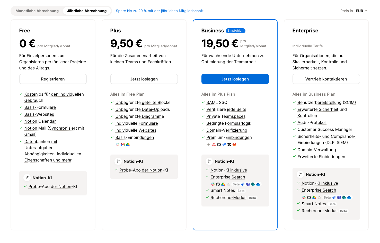Click the Notion-KI icon in the Free plan
Viewport: 380px width, 243px height.
[27, 178]
